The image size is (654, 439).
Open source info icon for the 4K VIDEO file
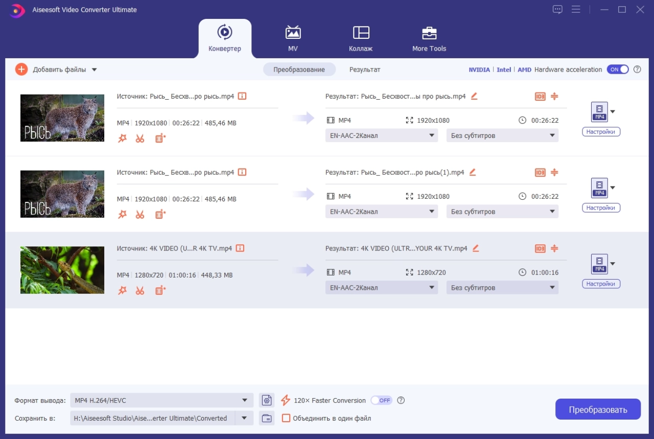point(240,248)
